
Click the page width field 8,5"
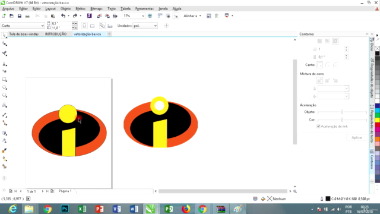pyautogui.click(x=61, y=24)
